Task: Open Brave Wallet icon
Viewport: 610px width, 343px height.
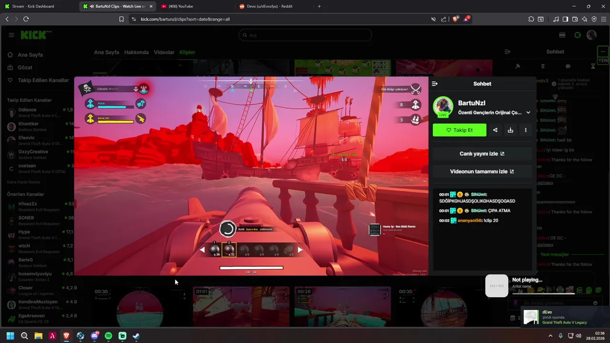Action: [x=575, y=19]
